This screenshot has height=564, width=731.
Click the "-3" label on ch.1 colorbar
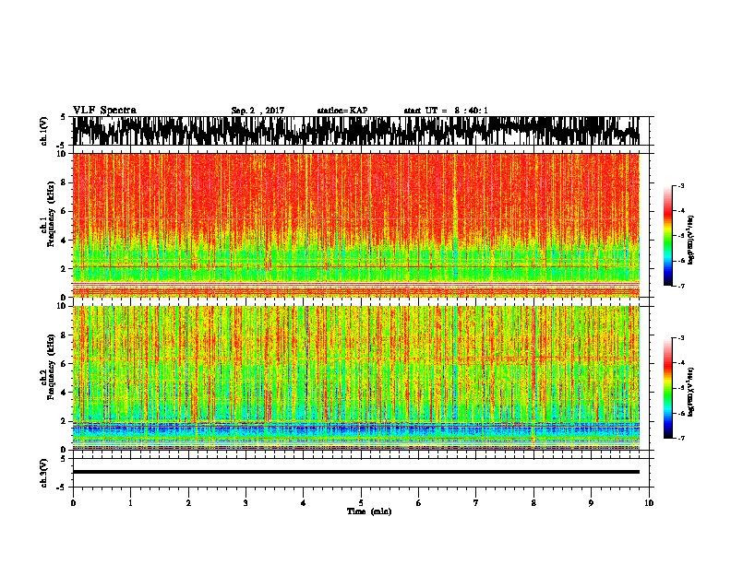click(680, 186)
